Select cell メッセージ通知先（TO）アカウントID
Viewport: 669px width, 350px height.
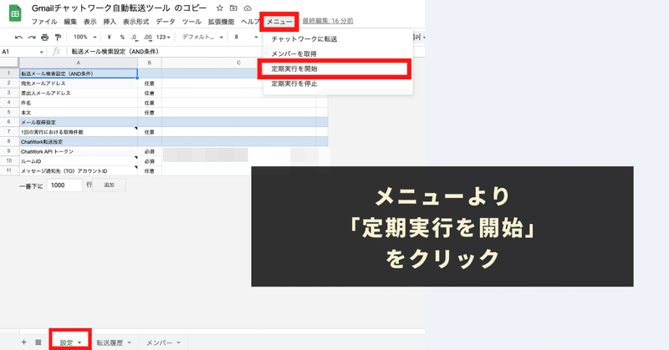[79, 171]
